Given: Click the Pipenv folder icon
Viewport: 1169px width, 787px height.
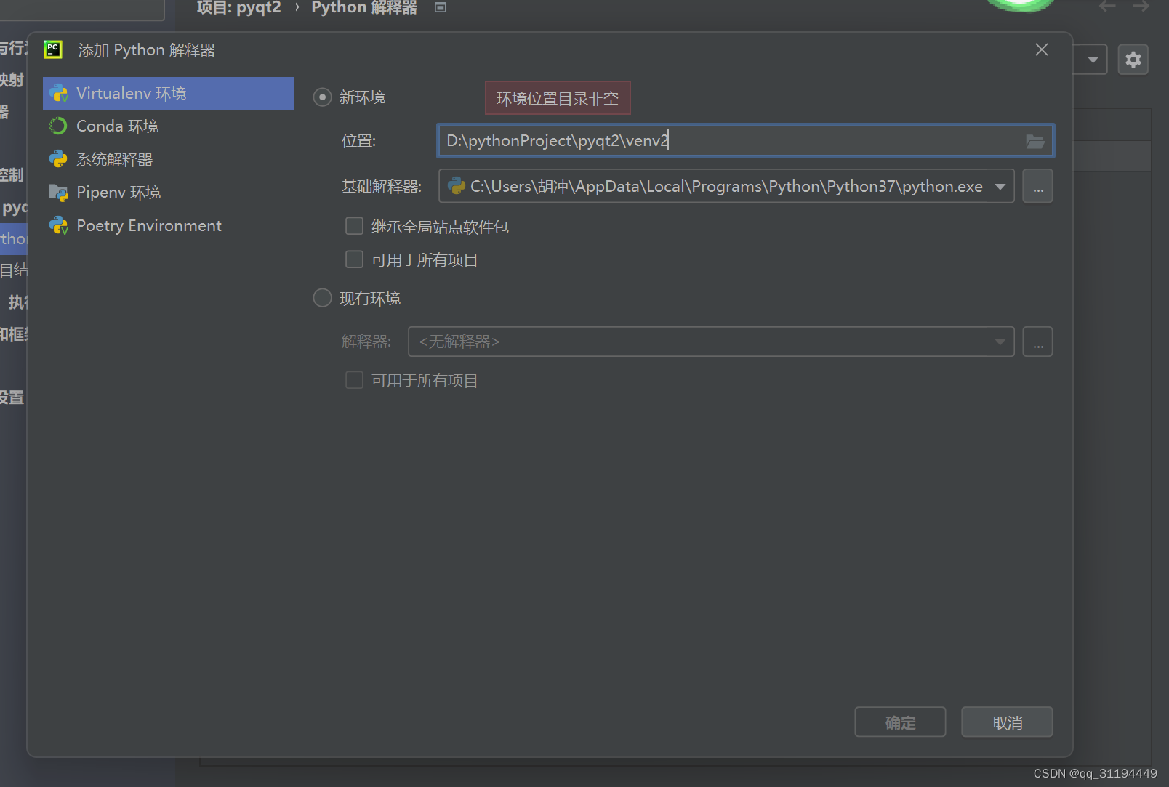Looking at the screenshot, I should click(x=59, y=193).
